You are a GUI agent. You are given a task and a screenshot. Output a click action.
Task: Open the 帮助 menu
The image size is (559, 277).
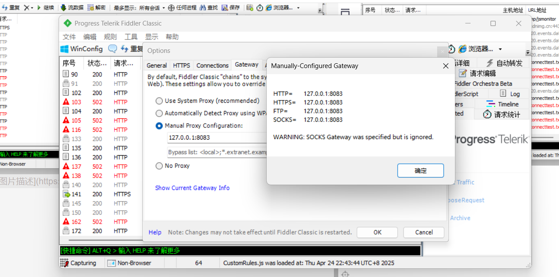tap(172, 37)
